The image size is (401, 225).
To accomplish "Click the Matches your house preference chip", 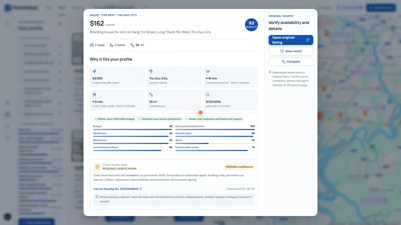I will [160, 119].
